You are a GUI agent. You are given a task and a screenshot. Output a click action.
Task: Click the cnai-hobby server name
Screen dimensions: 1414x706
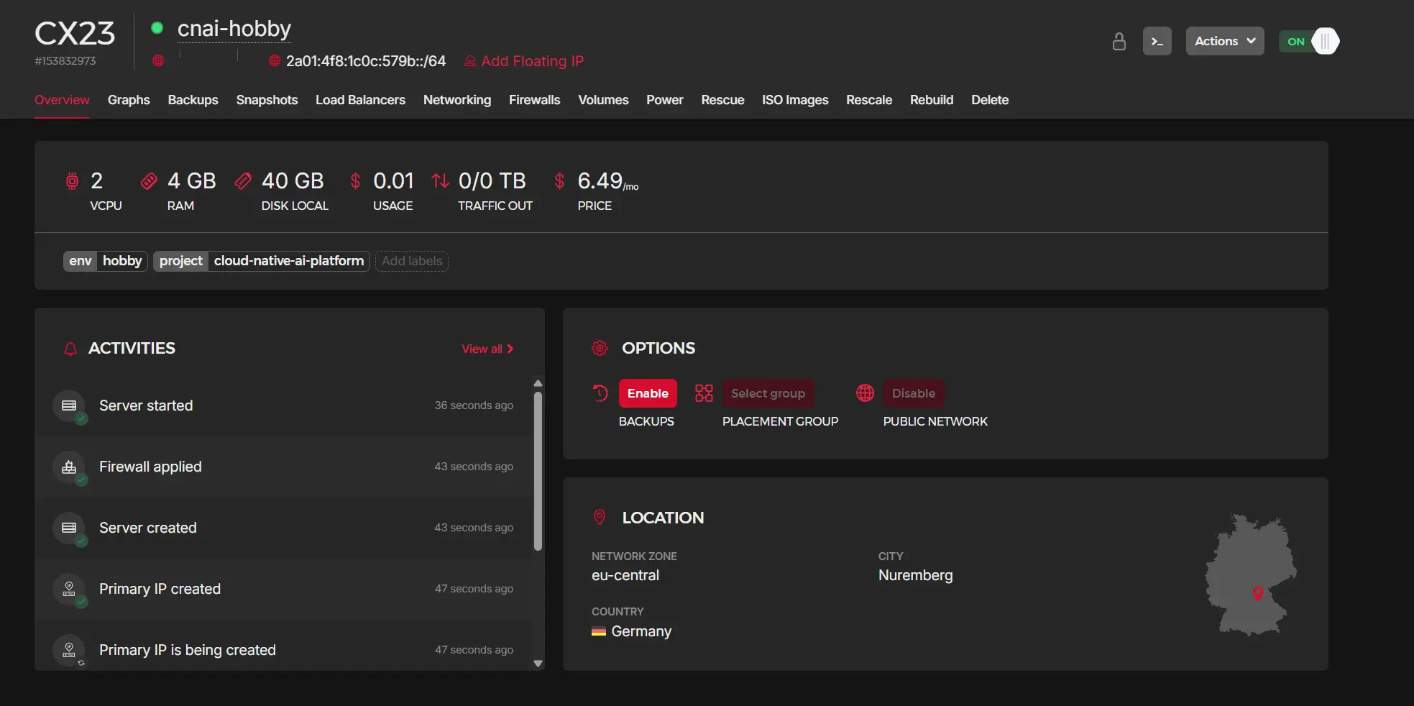click(x=234, y=28)
